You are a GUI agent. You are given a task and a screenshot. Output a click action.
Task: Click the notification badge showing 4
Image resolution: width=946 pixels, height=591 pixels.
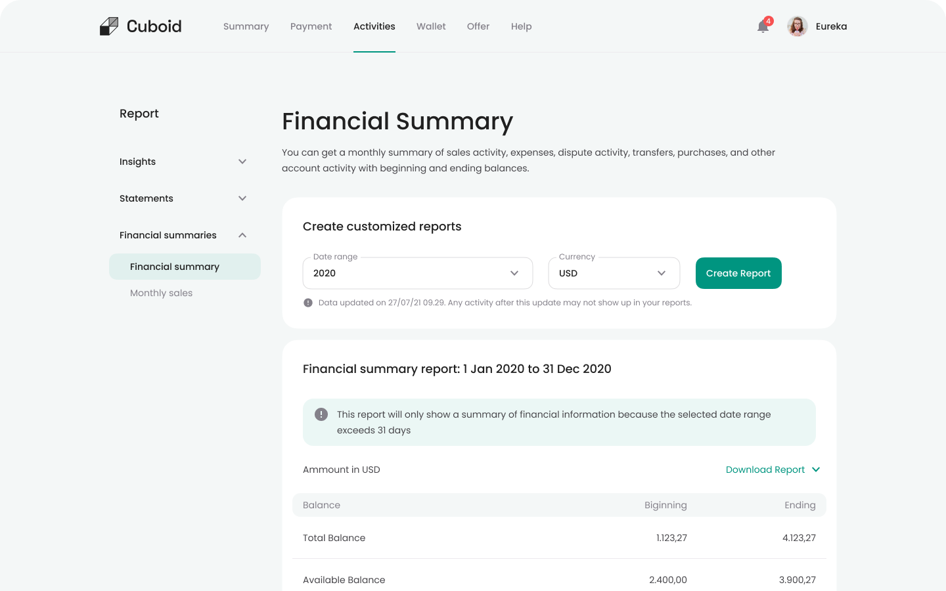coord(767,20)
